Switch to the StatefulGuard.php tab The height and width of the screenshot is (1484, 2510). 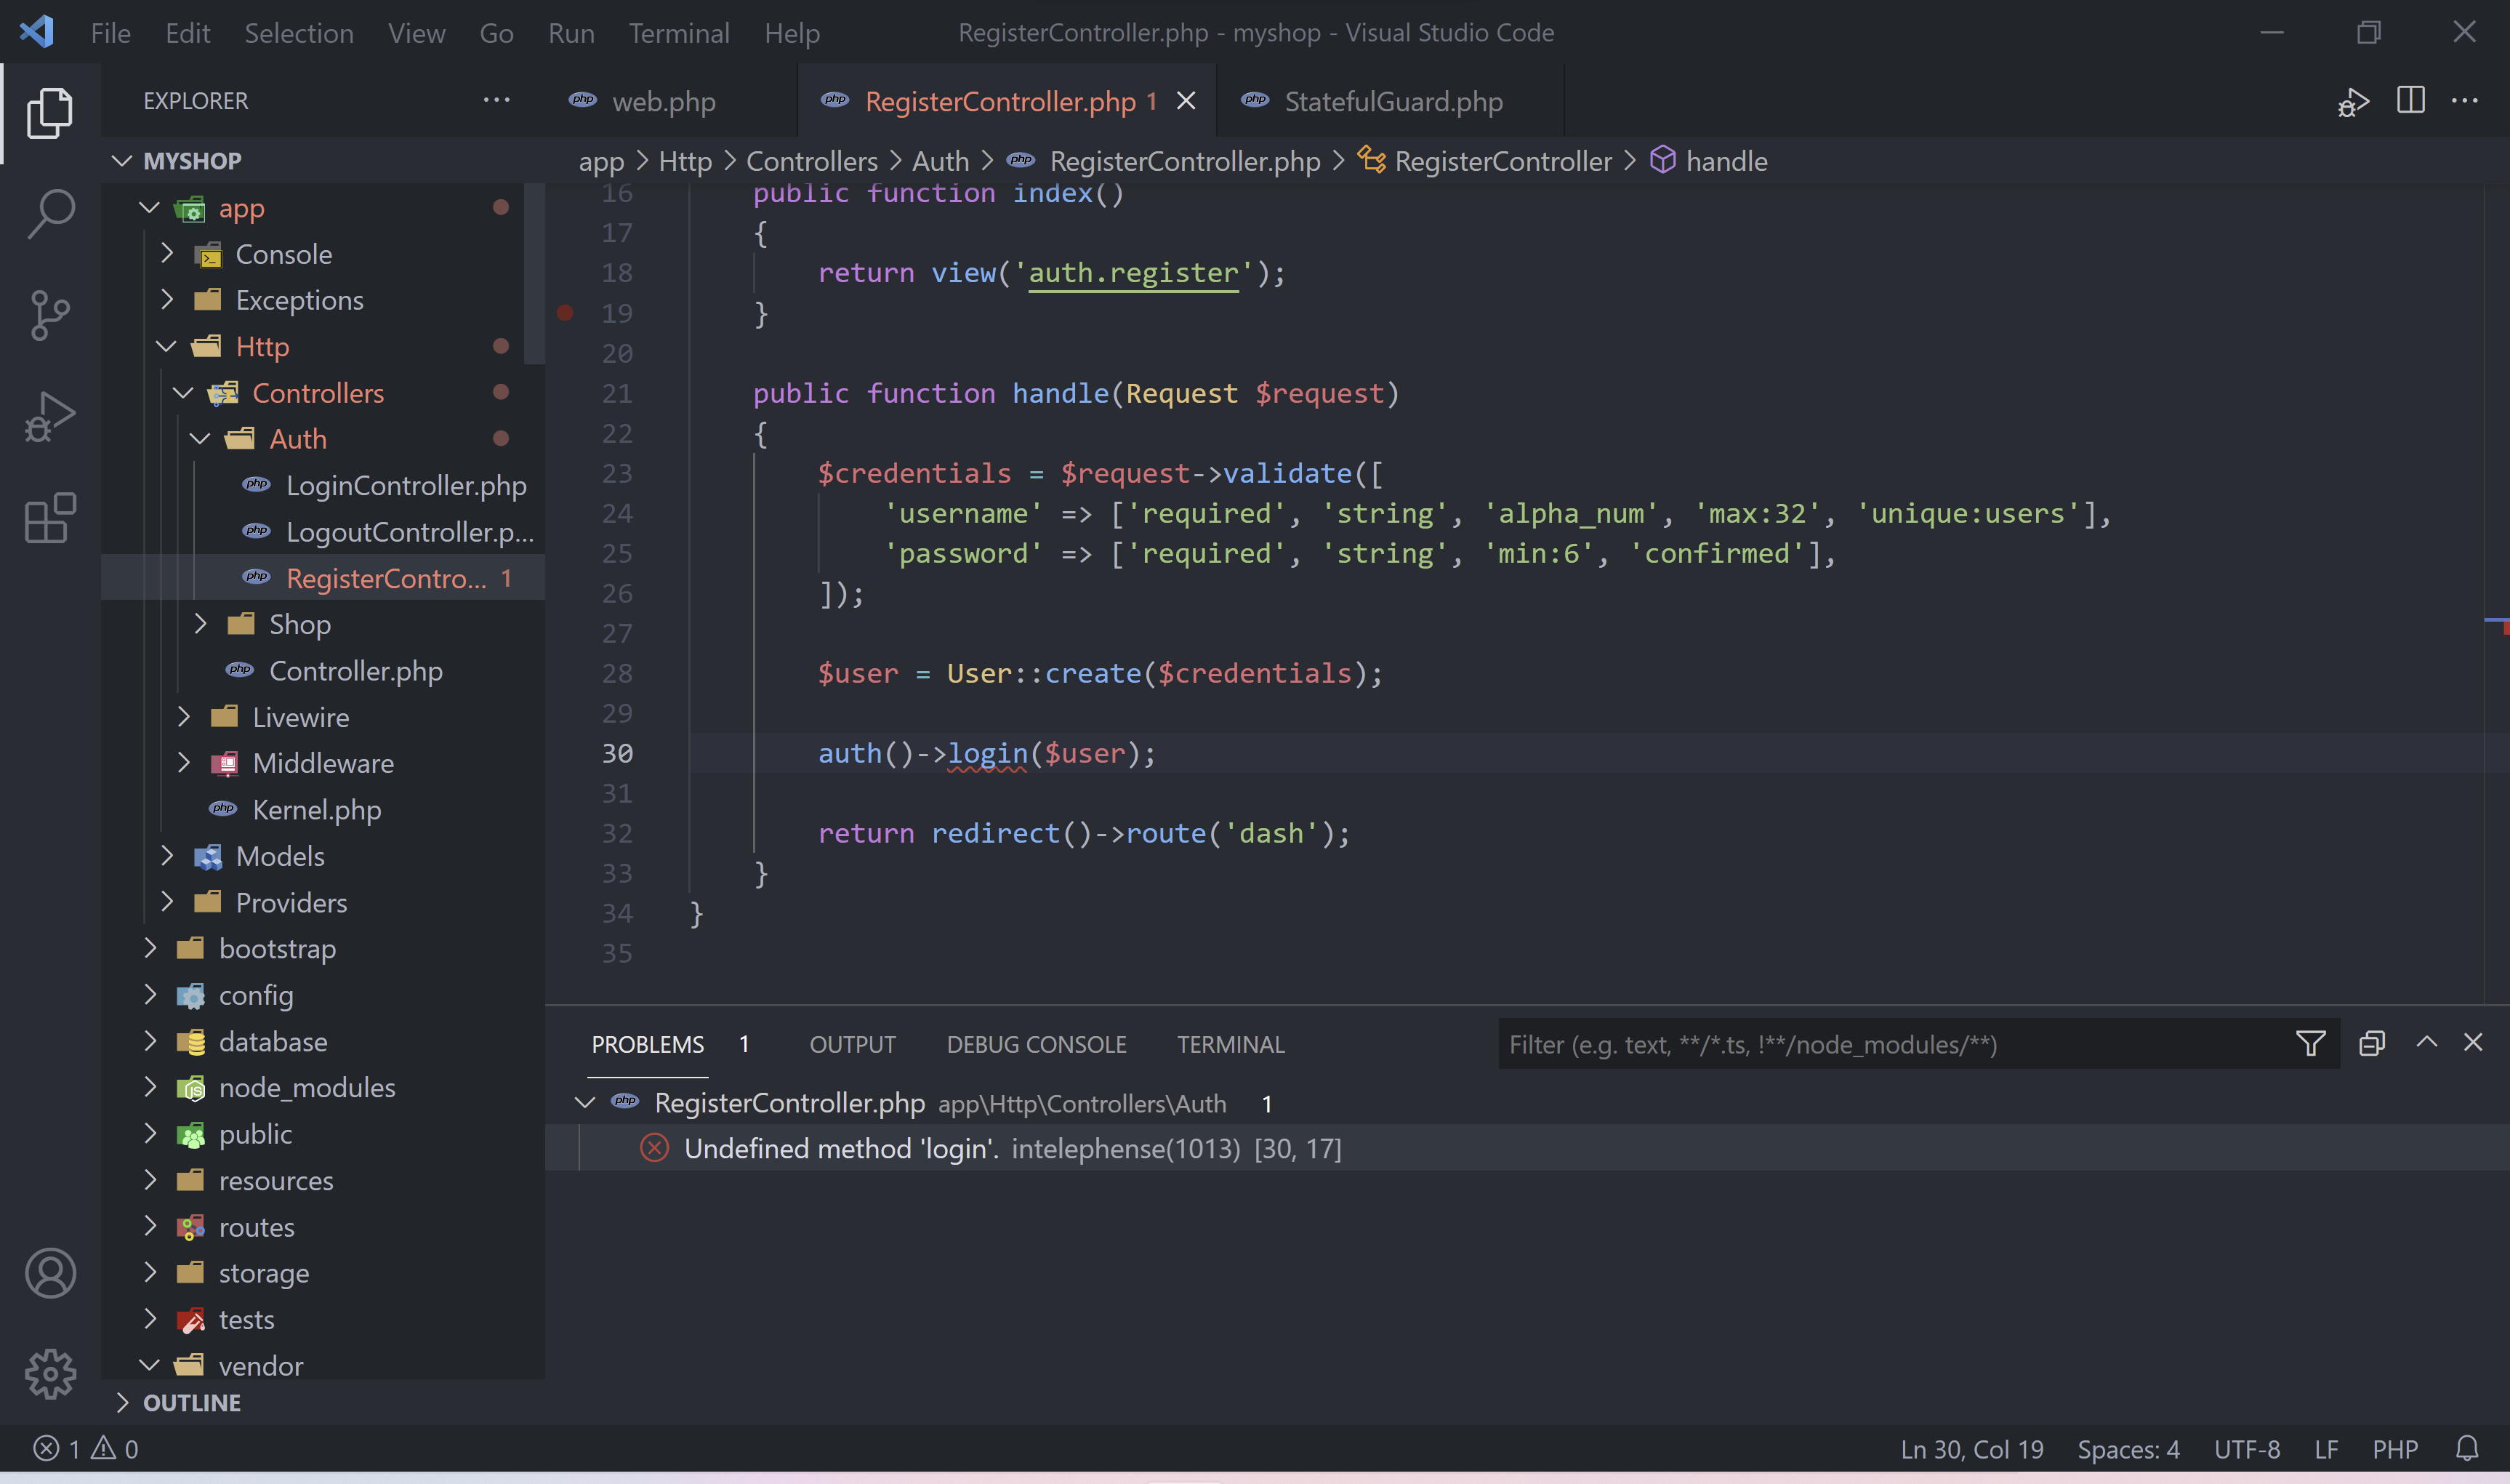point(1393,100)
